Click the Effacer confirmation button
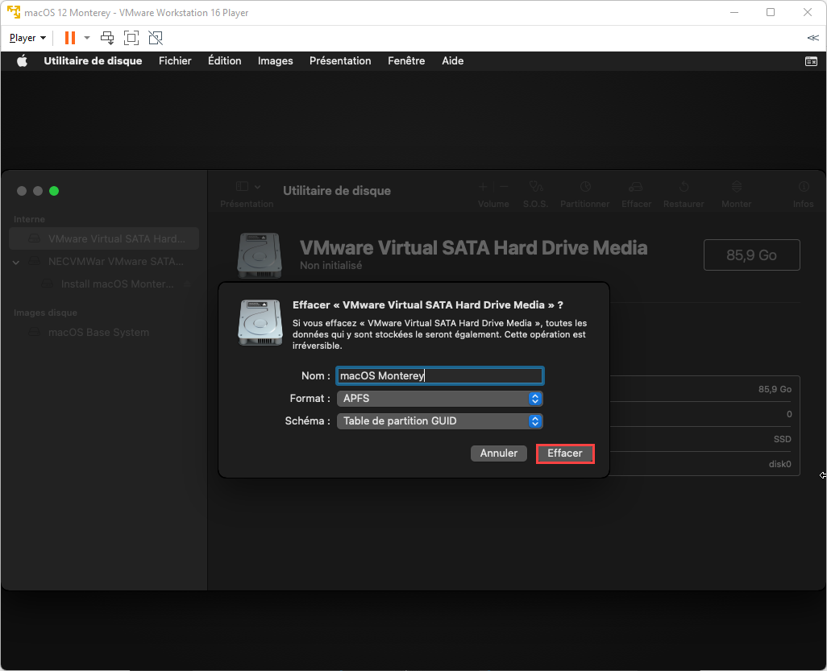 (565, 454)
